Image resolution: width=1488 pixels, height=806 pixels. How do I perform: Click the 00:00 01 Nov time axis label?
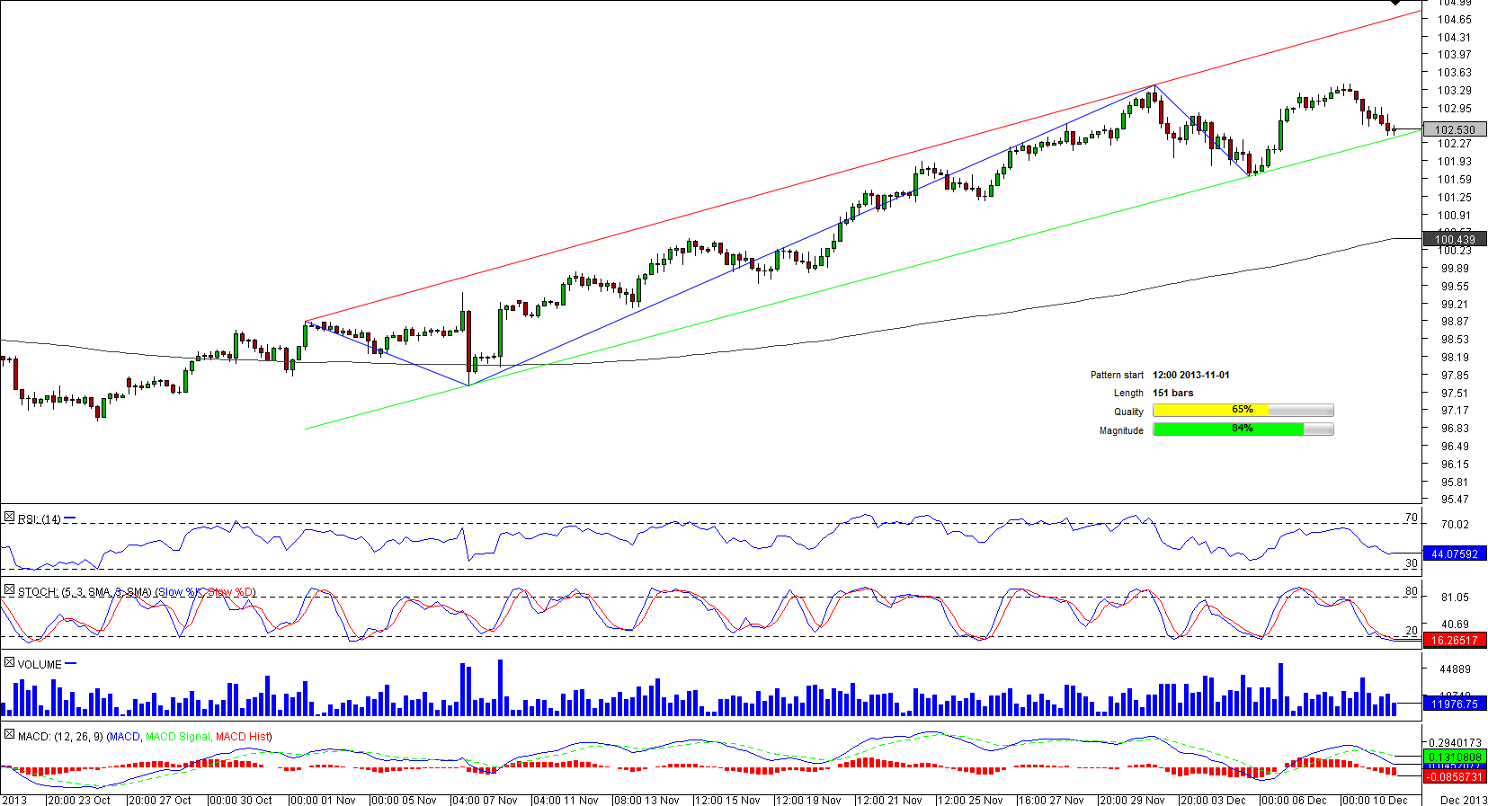point(324,800)
